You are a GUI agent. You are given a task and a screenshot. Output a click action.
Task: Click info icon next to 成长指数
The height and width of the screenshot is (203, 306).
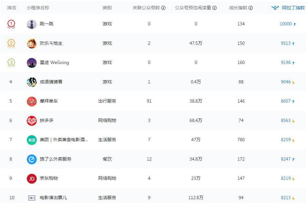[x=251, y=8]
